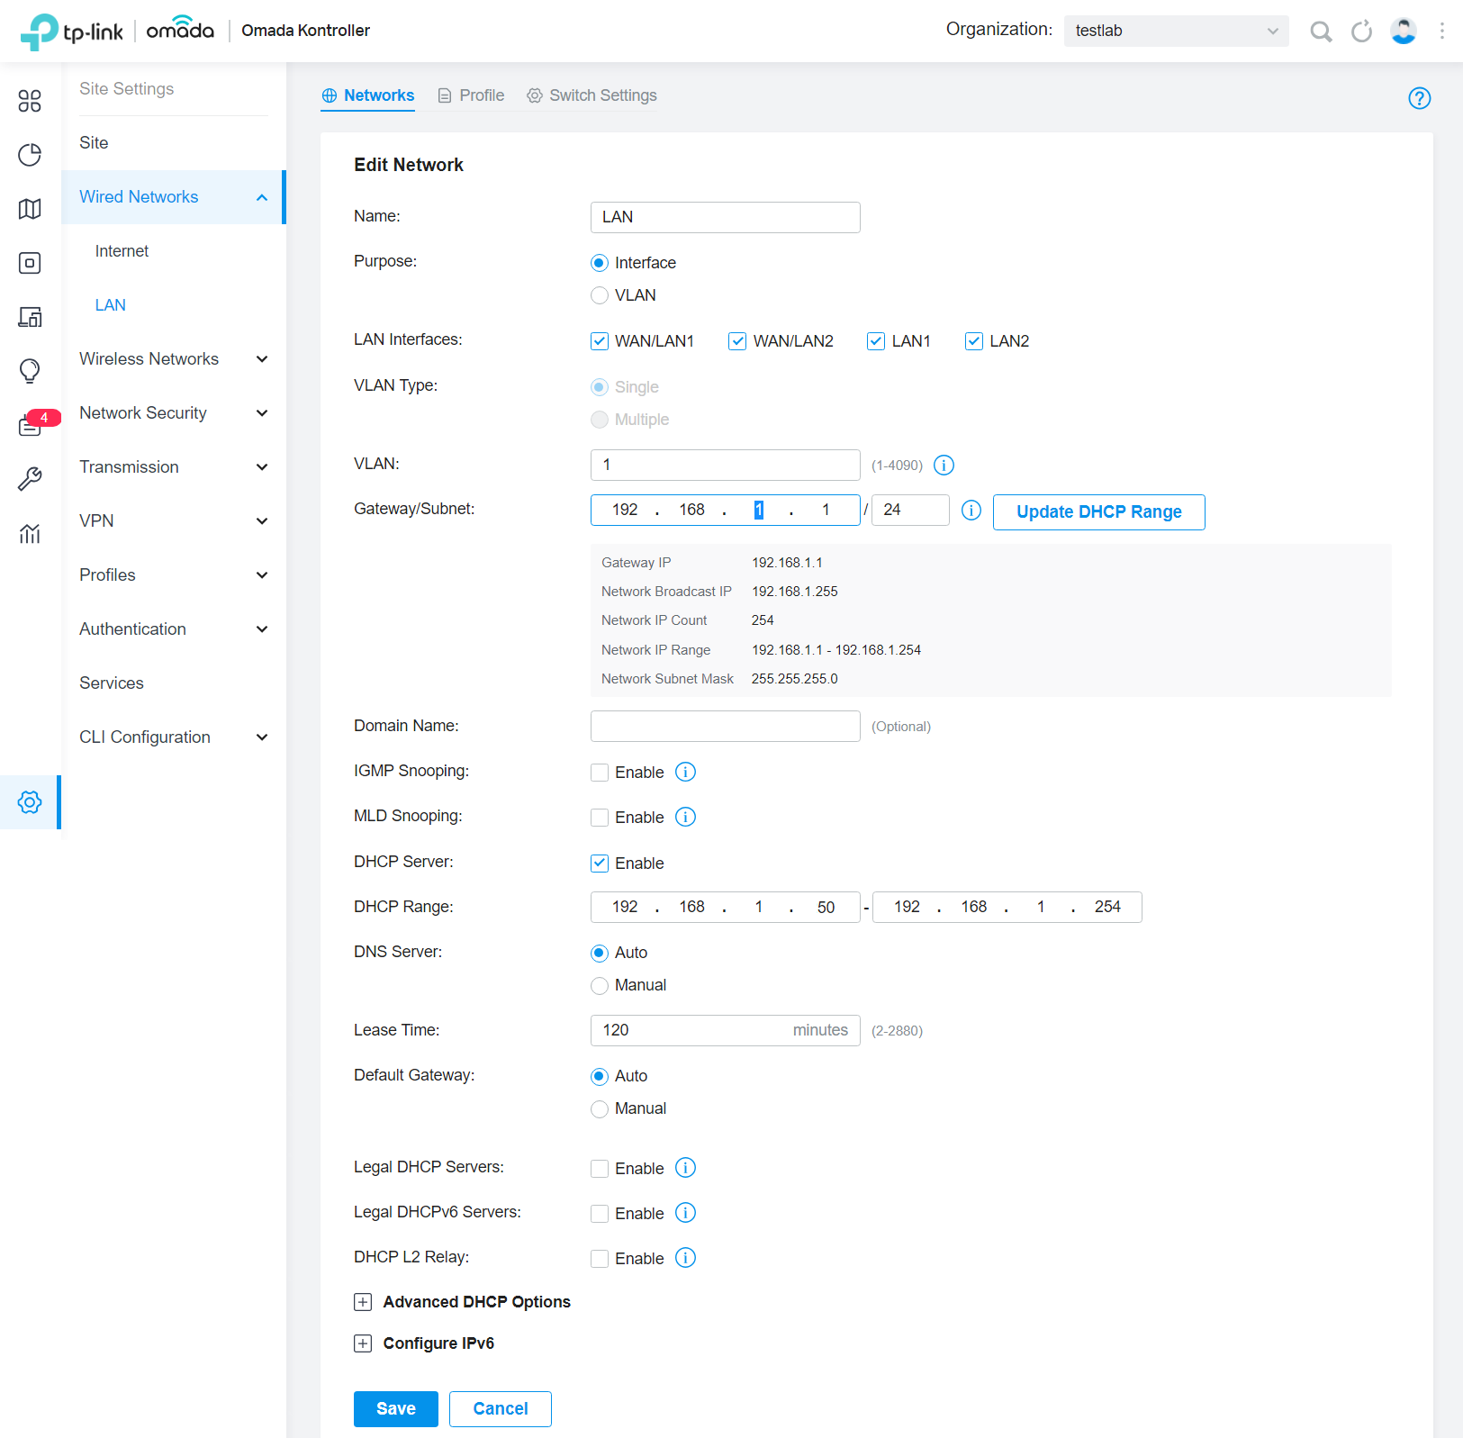Screen dimensions: 1463x1438
Task: Click the Legal DHCP Servers info icon
Action: [x=686, y=1169]
